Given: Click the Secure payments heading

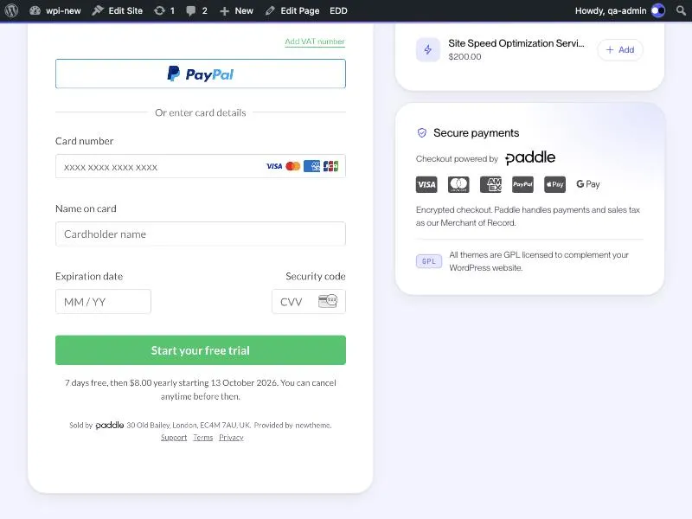Looking at the screenshot, I should (477, 133).
